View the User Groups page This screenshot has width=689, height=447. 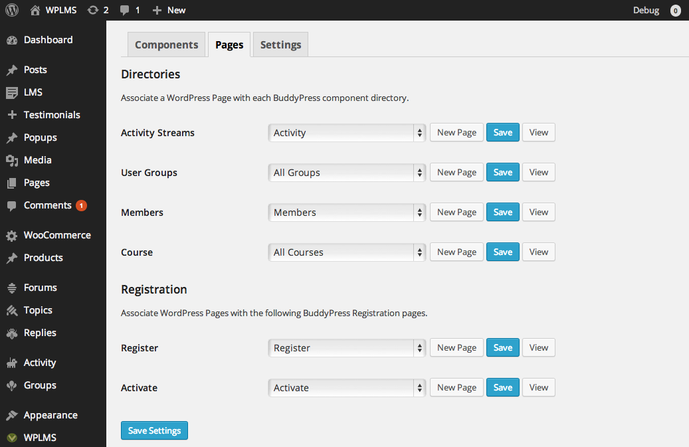point(539,172)
